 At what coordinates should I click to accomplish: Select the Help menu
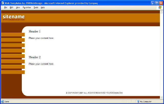pyautogui.click(x=43, y=7)
